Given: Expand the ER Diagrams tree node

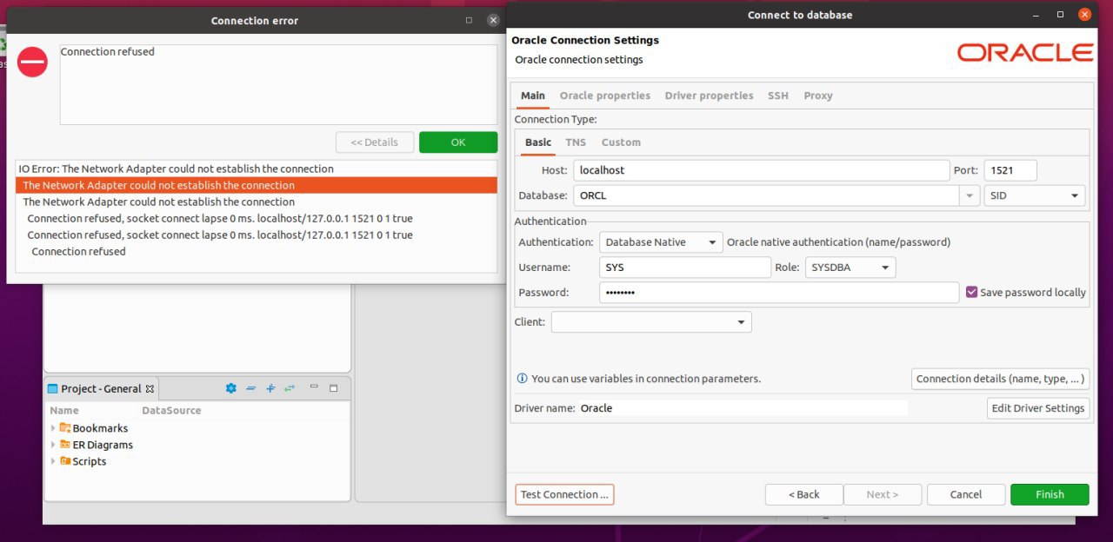Looking at the screenshot, I should pos(53,444).
